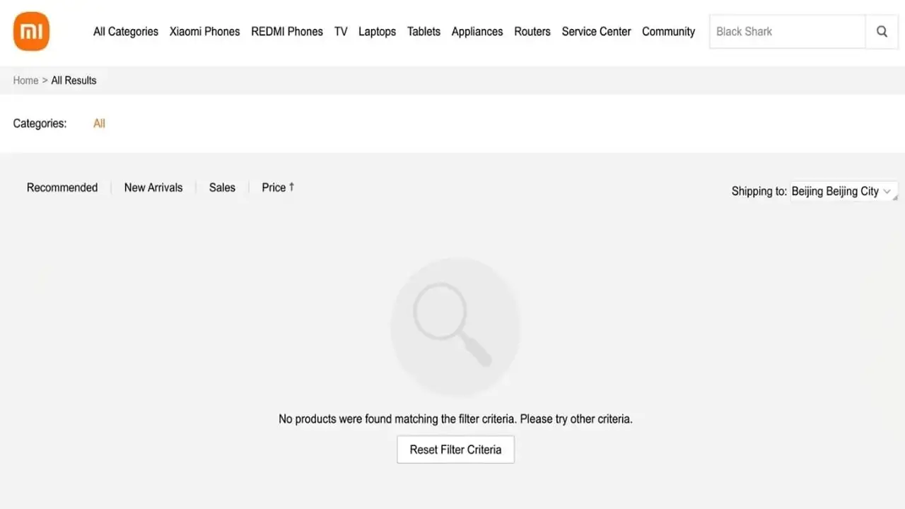Visit the Community page
This screenshot has height=509, width=905.
coord(668,32)
